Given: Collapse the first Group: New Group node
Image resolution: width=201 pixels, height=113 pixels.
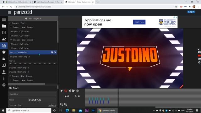Looking at the screenshot, I should pos(11,27).
